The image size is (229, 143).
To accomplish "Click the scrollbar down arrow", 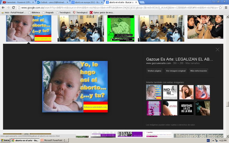I will pos(228,136).
